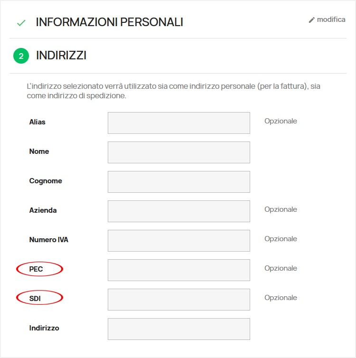
Task: Select the Cognome input field
Action: pos(178,182)
